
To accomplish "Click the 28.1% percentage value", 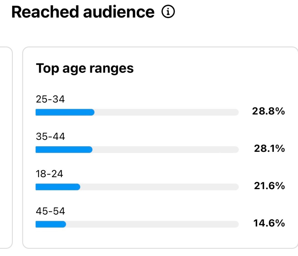I will pyautogui.click(x=269, y=149).
